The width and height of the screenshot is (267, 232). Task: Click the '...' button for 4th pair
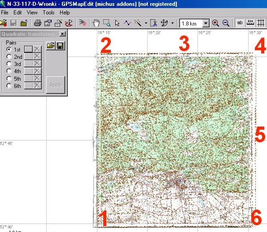[28, 71]
